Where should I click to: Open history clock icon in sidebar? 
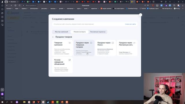pos(2,9)
